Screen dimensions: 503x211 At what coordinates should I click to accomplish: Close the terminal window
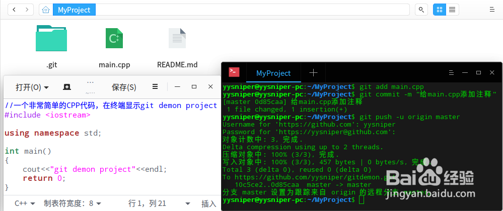pos(492,73)
